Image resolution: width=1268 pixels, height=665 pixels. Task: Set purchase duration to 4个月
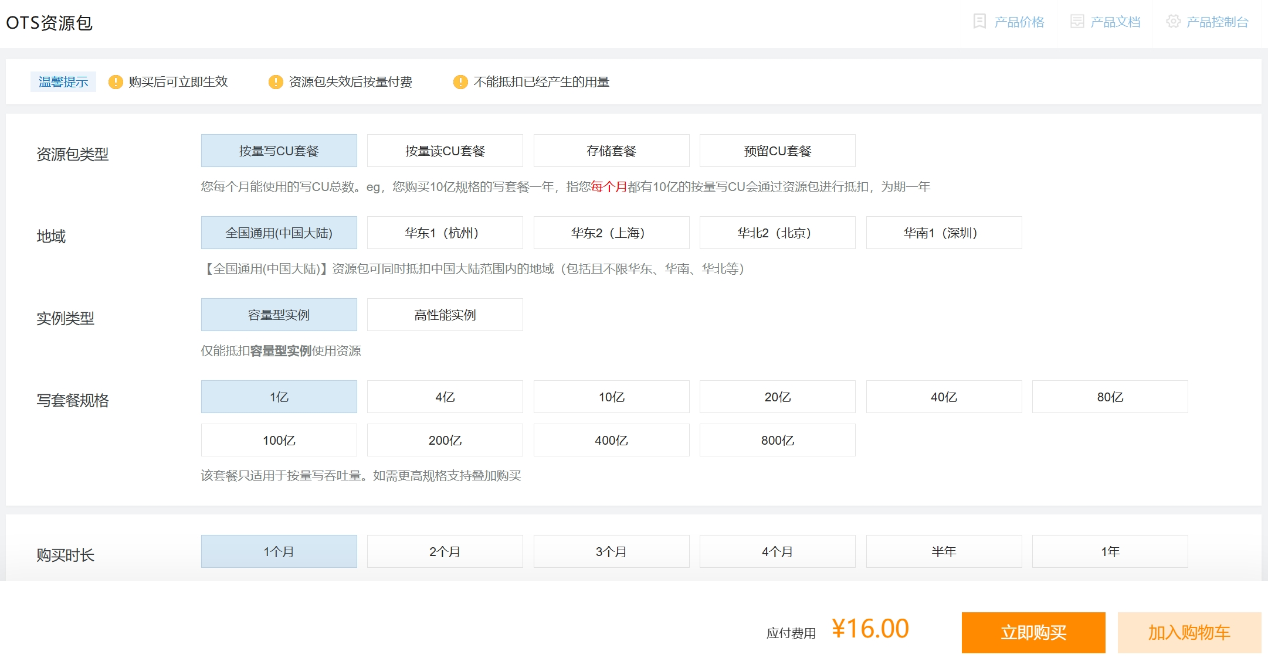(x=778, y=551)
